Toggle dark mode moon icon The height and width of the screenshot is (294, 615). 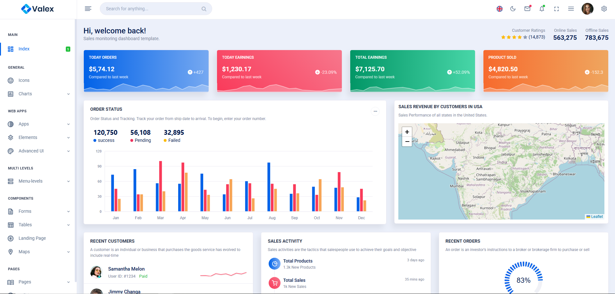point(513,9)
